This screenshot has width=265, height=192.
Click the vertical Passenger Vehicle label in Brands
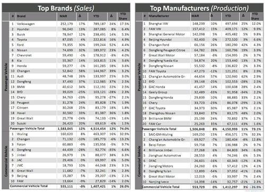click(6, 77)
